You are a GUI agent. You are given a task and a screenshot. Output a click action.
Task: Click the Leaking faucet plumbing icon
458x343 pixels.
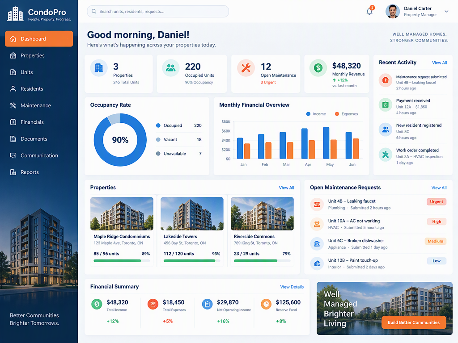pyautogui.click(x=317, y=205)
